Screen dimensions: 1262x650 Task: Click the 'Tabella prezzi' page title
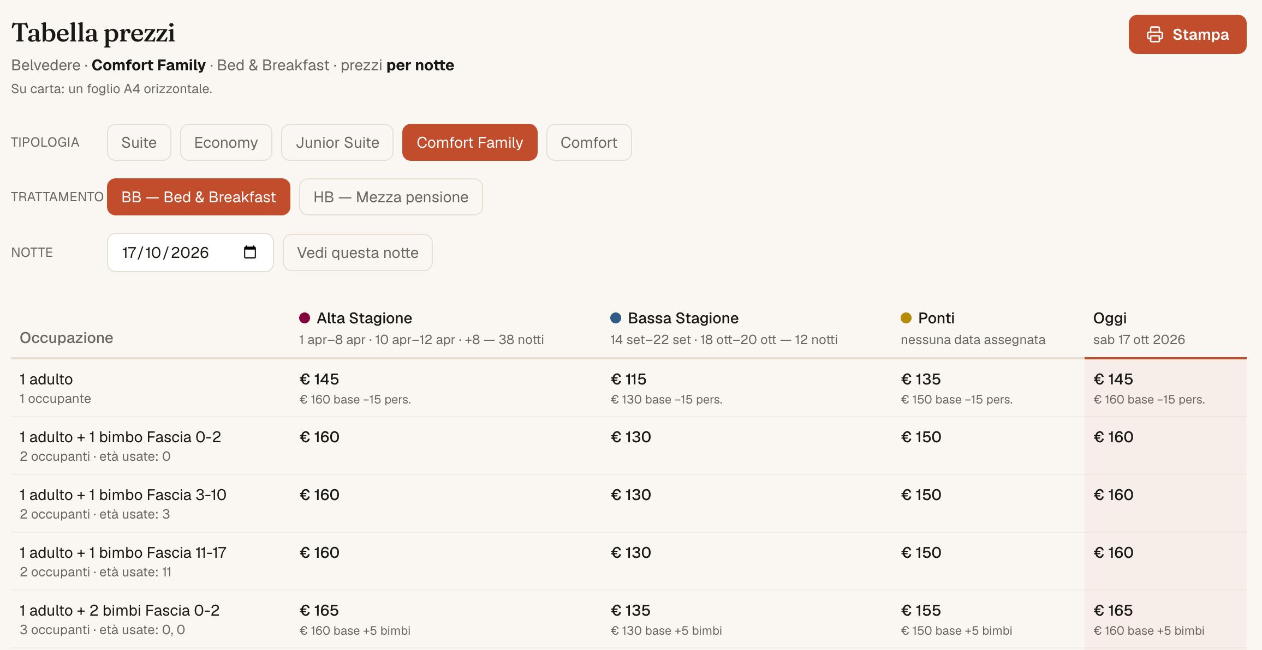pos(93,33)
